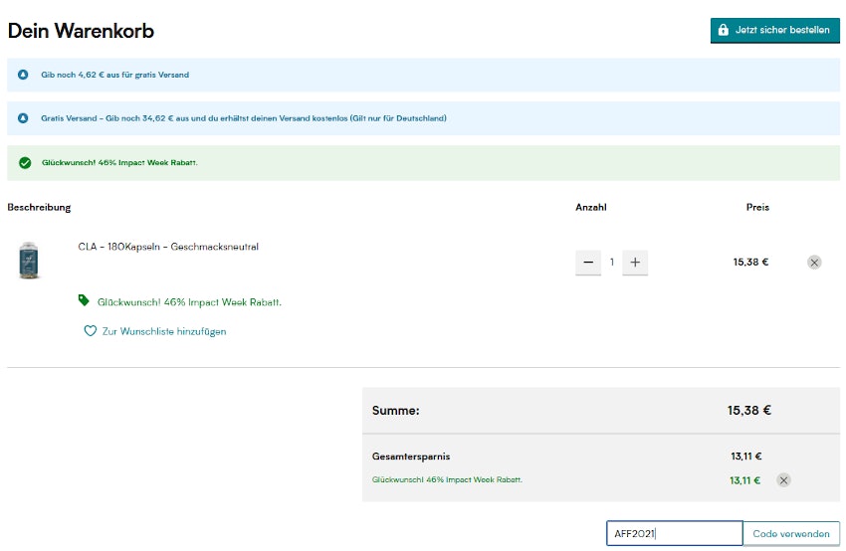846x551 pixels.
Task: Click the 'Zur Wunschliste hinzufügen' link text
Action: [164, 331]
